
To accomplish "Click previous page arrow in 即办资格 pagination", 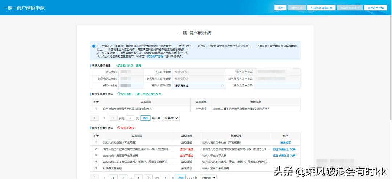I will (94, 118).
